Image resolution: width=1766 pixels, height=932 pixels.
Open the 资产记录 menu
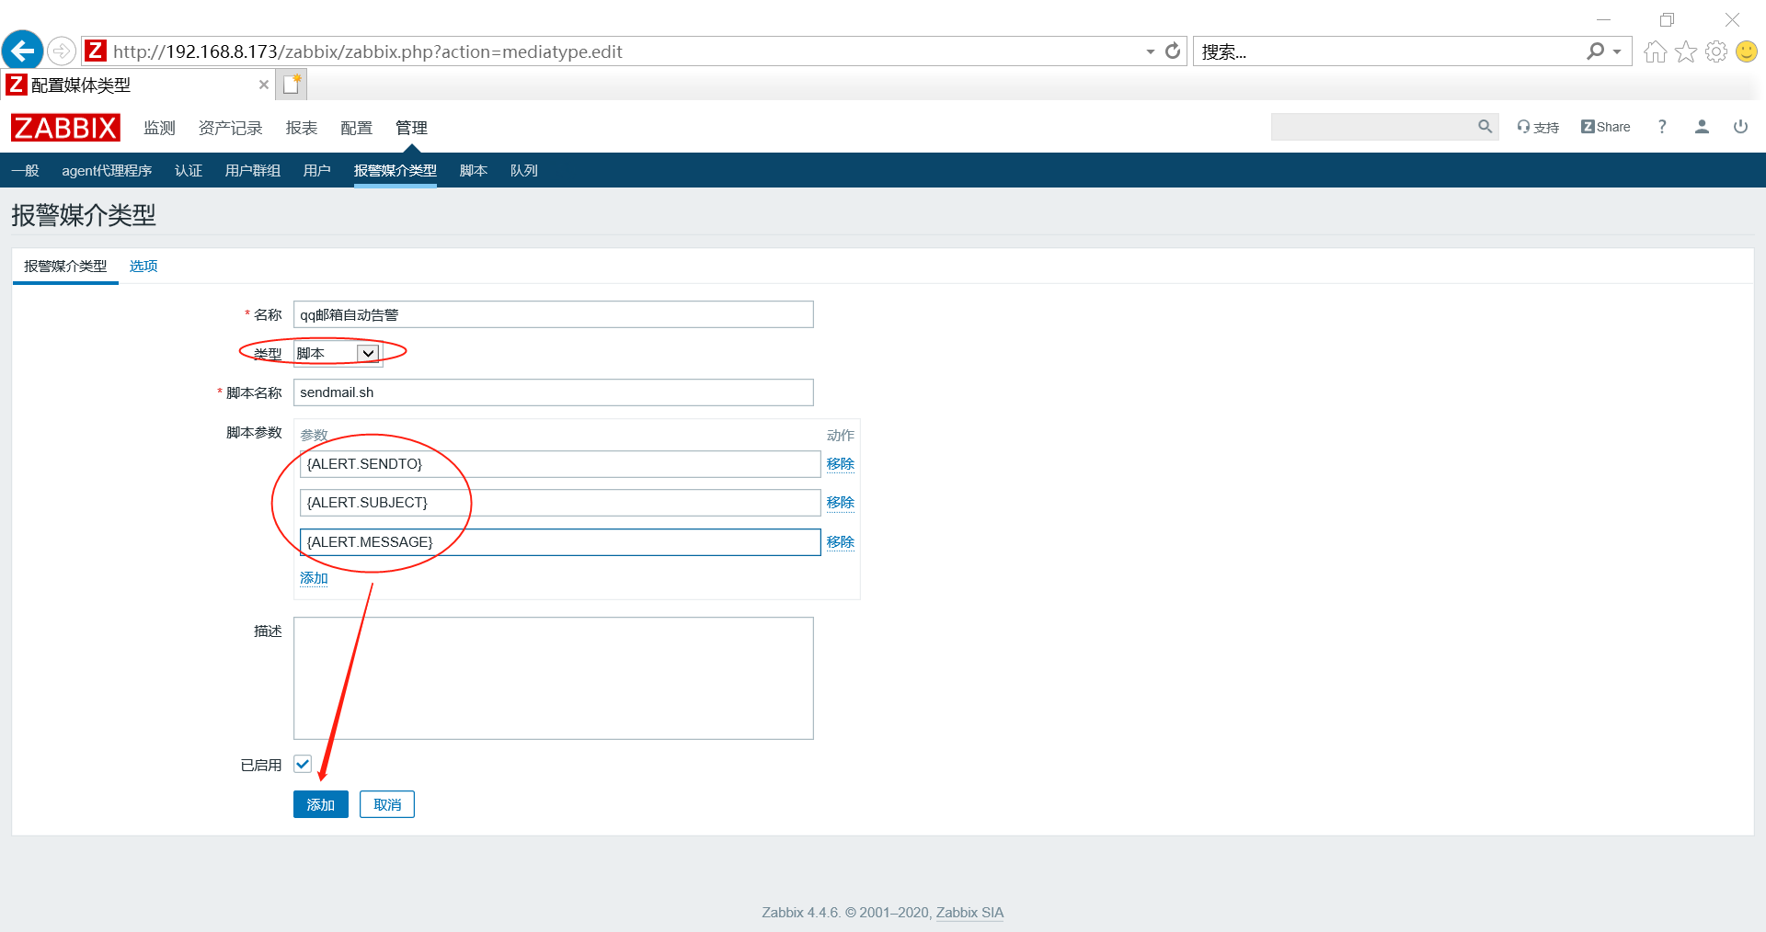[231, 128]
